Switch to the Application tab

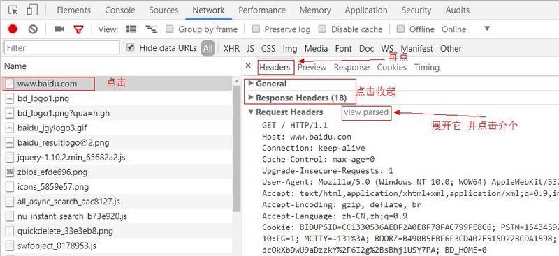[x=366, y=10]
